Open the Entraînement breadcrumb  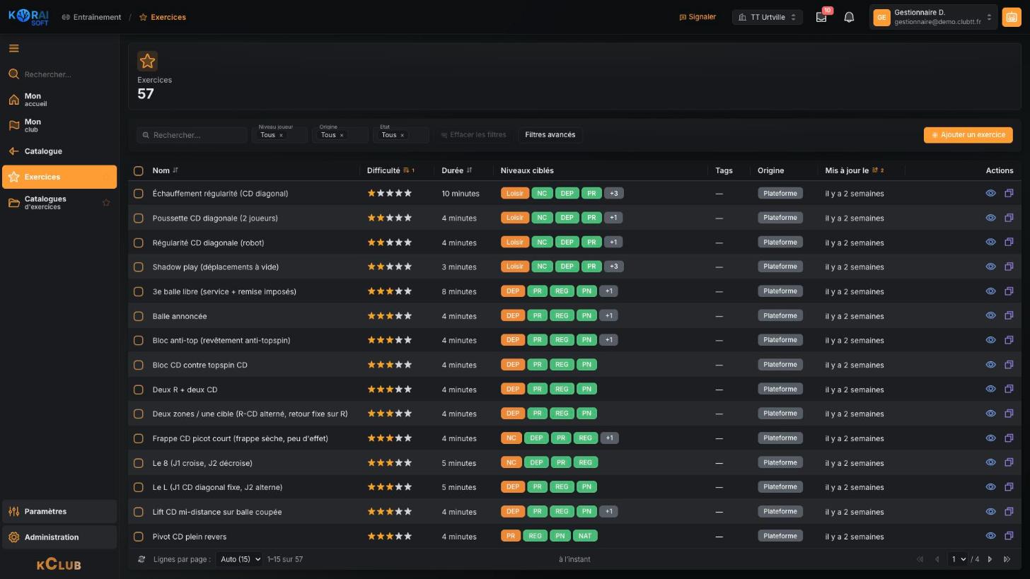coord(91,17)
